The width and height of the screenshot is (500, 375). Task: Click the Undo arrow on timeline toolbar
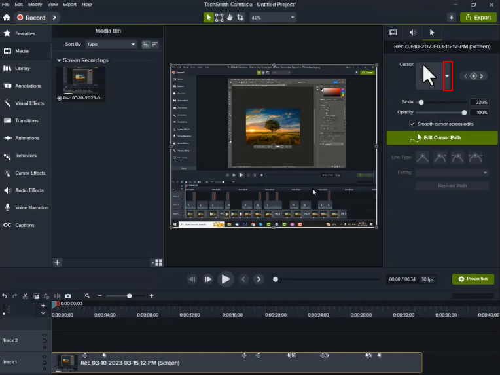(5, 296)
